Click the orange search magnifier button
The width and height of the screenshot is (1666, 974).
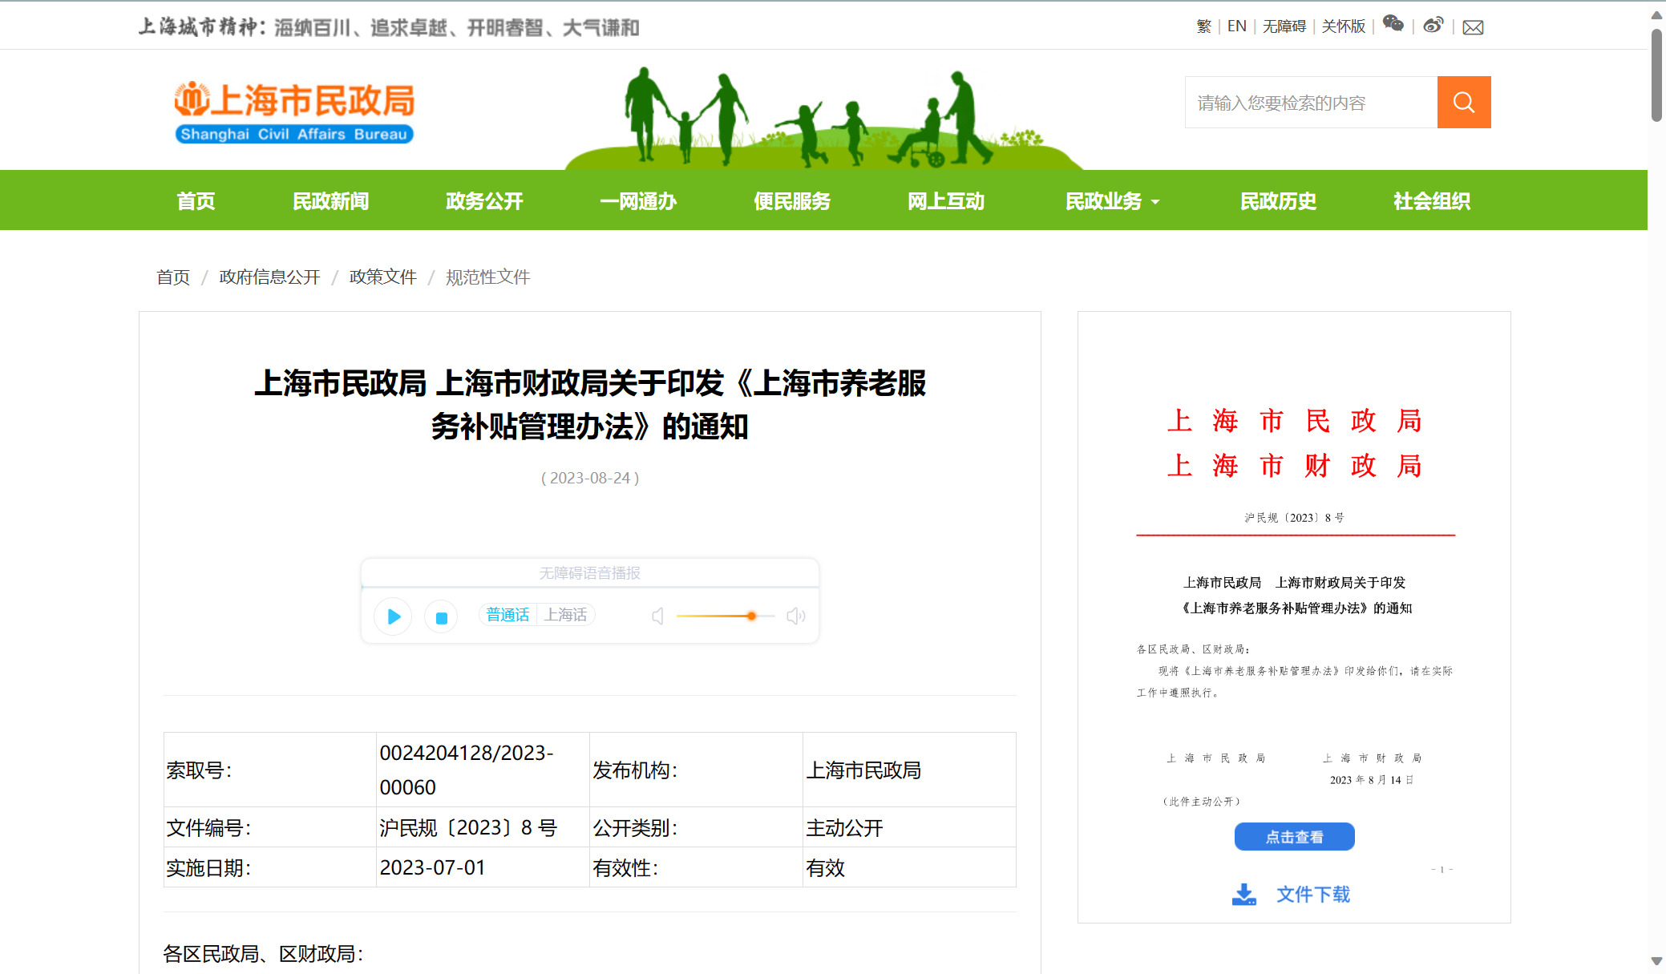pos(1463,103)
